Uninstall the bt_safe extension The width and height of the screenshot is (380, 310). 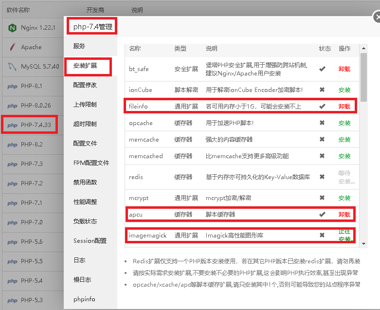(x=344, y=69)
